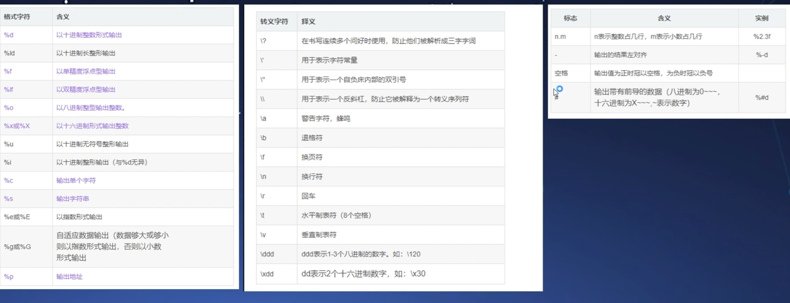The image size is (790, 303).
Task: Select the '%#d' example cell
Action: coord(762,97)
